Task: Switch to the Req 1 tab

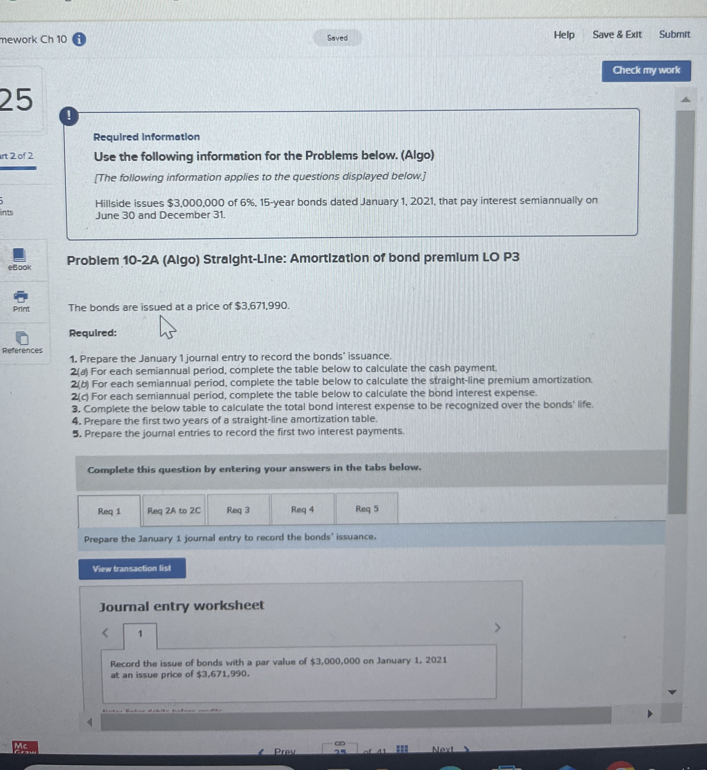Action: click(x=109, y=511)
